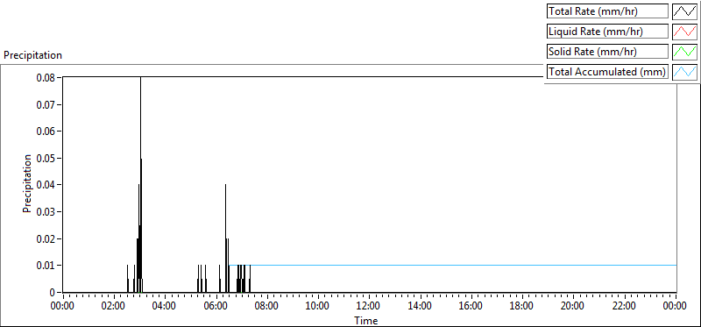701x327 pixels.
Task: Click the Time x-axis title
Action: pos(366,321)
